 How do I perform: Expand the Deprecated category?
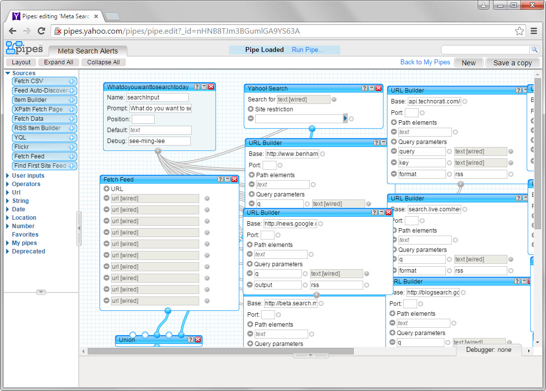(x=7, y=251)
